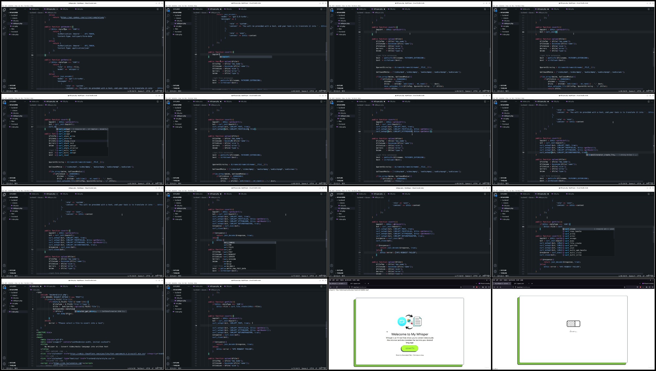Select Explorer icon in the index.php-titled VS Code window

coord(4,287)
